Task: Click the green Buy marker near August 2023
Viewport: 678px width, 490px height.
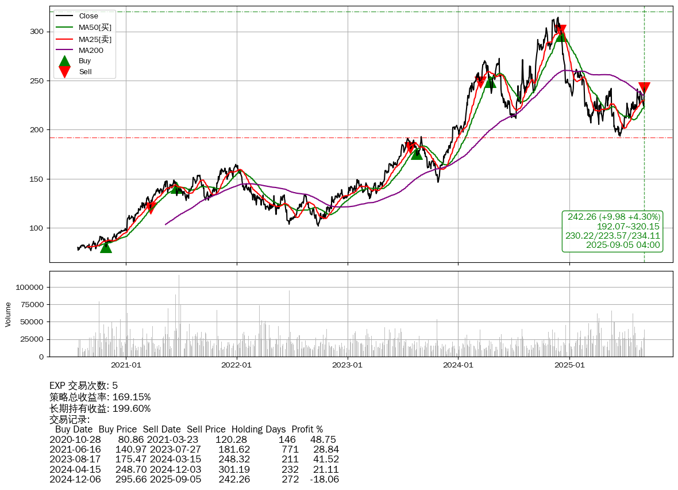Action: point(417,154)
